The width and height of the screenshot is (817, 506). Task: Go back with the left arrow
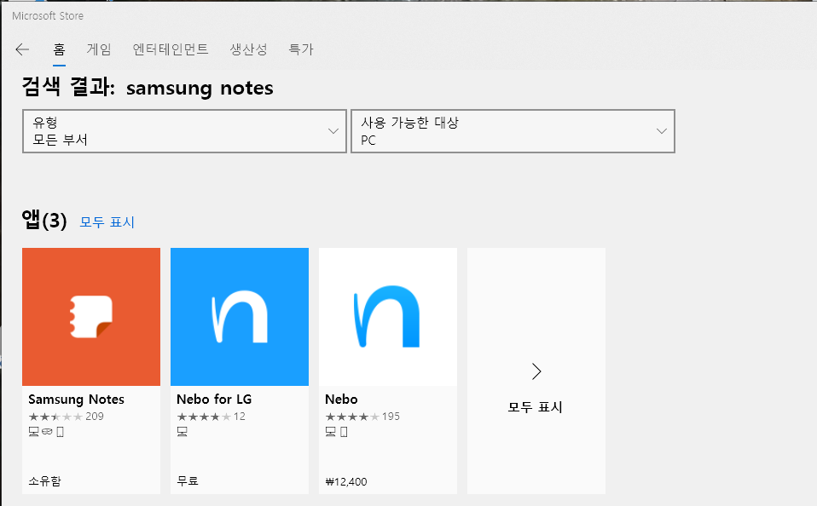tap(22, 49)
